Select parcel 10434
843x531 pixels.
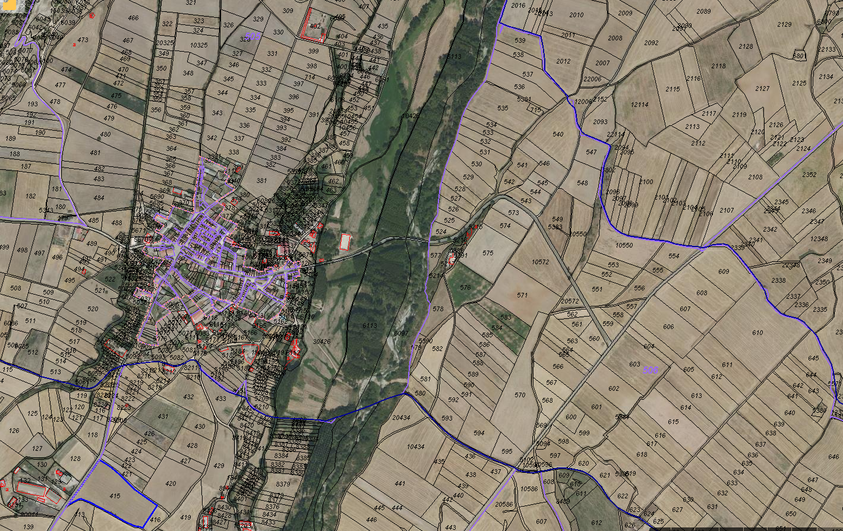pyautogui.click(x=415, y=447)
